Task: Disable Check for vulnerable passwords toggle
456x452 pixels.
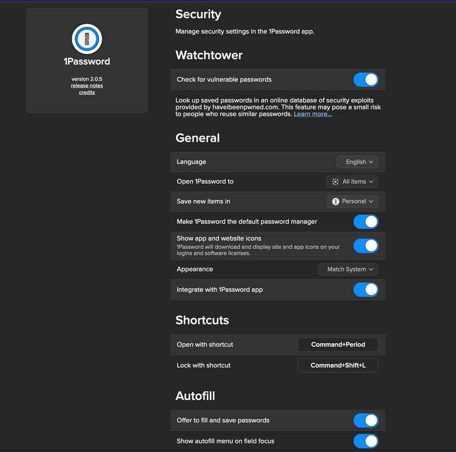Action: tap(366, 79)
